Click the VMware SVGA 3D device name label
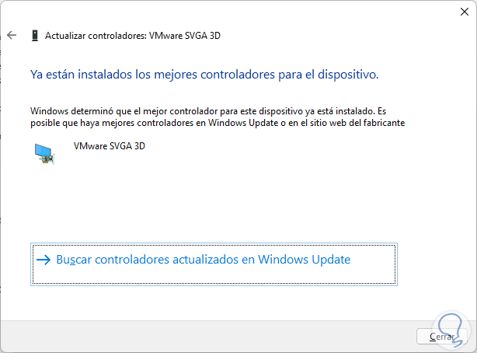This screenshot has height=353, width=477. point(109,145)
